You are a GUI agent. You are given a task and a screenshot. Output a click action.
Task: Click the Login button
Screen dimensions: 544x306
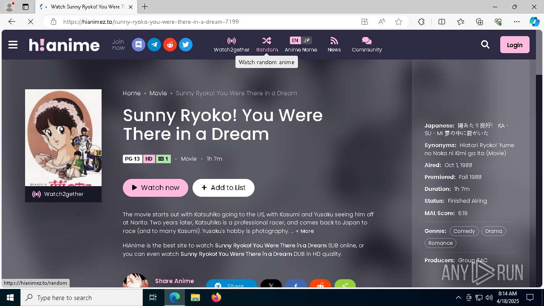tap(515, 45)
